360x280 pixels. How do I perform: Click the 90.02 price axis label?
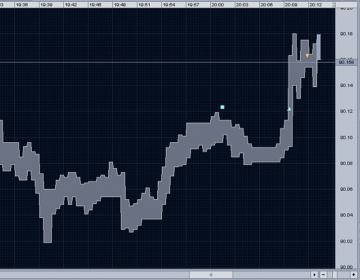[x=346, y=241]
